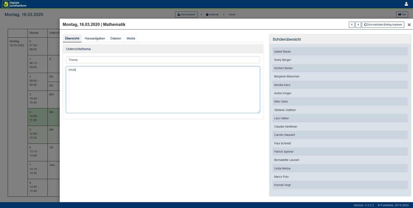Click Zum nächsten Eintrag kopieren button
413x208 pixels.
(383, 25)
